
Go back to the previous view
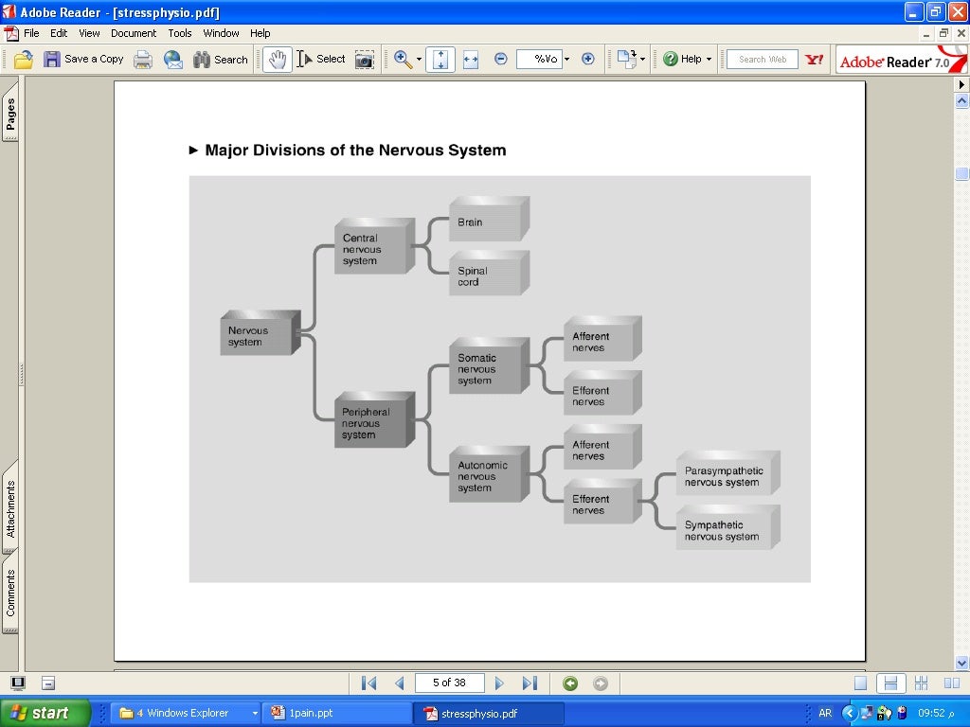[x=570, y=683]
